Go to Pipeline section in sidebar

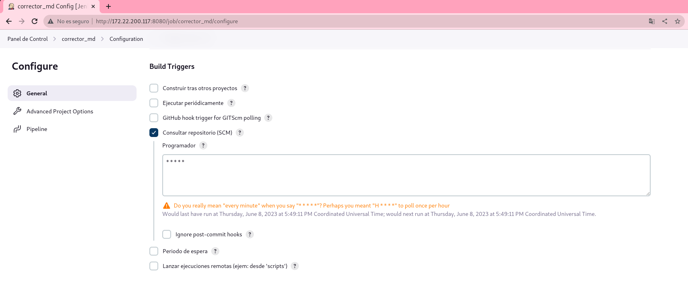(37, 129)
